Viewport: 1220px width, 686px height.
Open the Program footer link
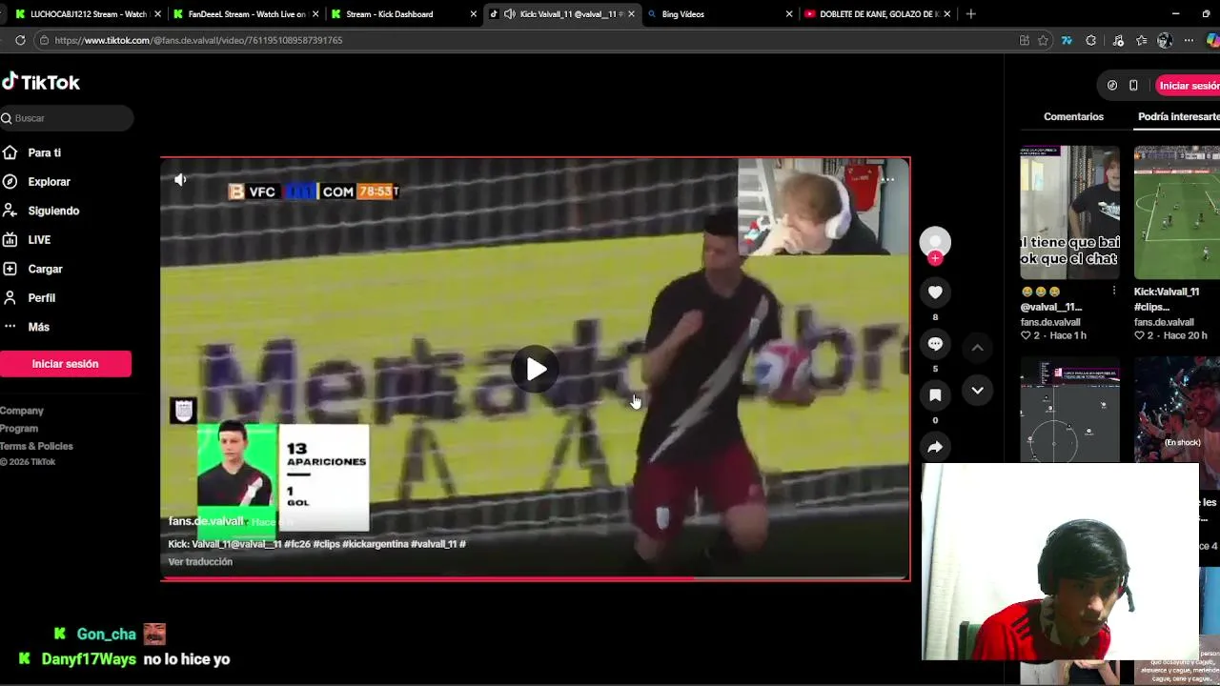point(19,429)
